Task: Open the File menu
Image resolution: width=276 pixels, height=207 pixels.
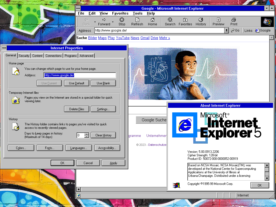Action: click(81, 13)
